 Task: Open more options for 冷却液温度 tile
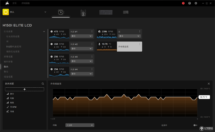(x=139, y=44)
